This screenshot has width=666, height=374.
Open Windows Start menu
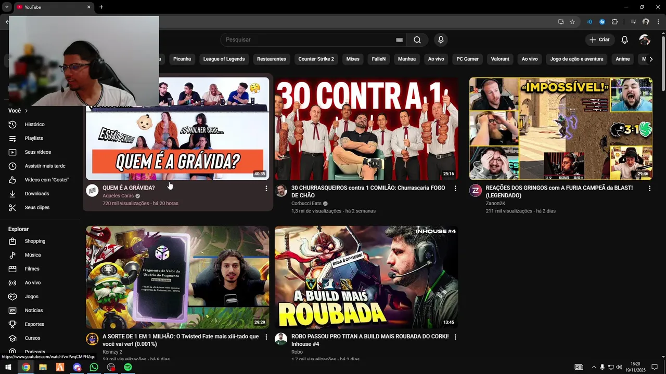tap(8, 367)
